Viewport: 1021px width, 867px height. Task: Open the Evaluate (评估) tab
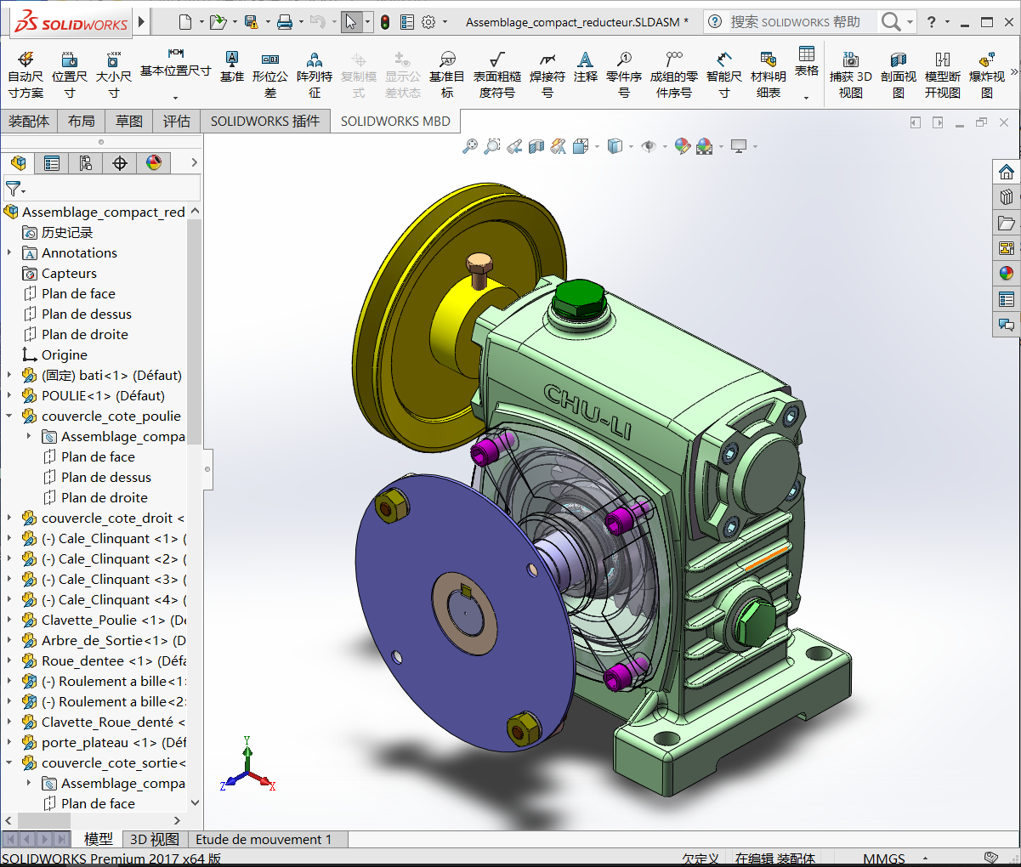coord(177,121)
